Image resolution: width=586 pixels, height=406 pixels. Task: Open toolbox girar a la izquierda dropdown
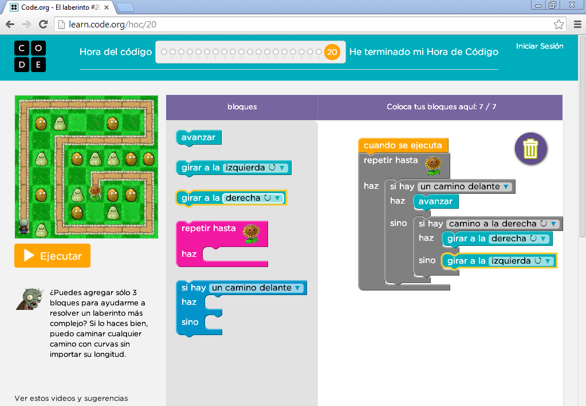pos(282,168)
